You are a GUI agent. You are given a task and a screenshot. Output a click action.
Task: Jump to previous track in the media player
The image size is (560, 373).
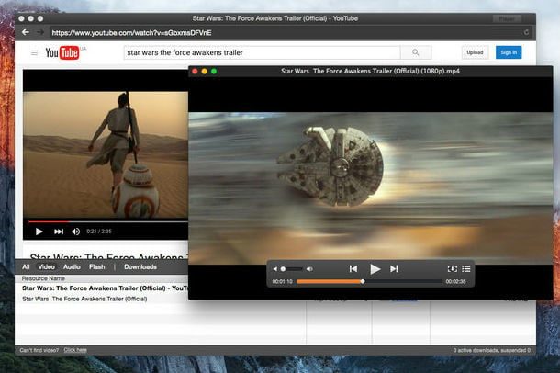click(x=353, y=268)
